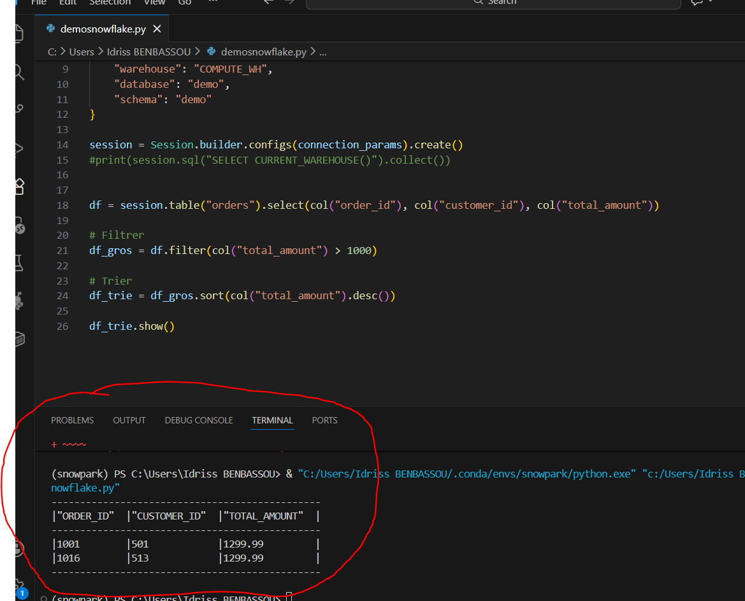The height and width of the screenshot is (601, 745).
Task: Expand the overflow menu after Go
Action: click(212, 3)
